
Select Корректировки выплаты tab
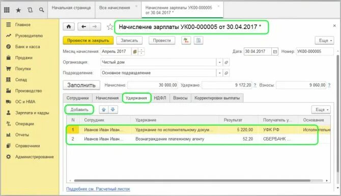pyautogui.click(x=217, y=98)
